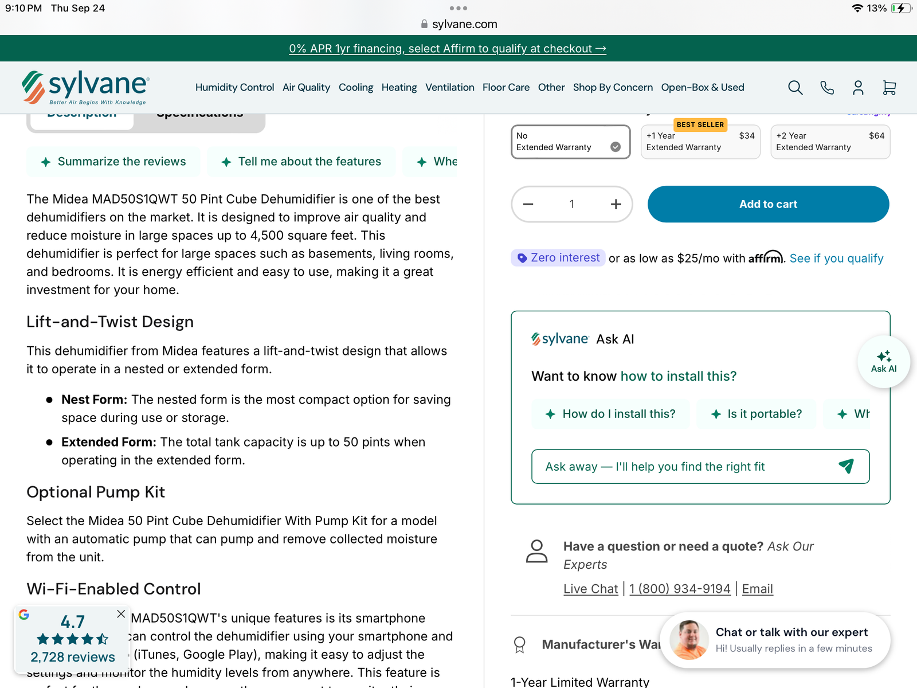Image resolution: width=917 pixels, height=688 pixels.
Task: Open Shop By Concern menu
Action: point(613,87)
